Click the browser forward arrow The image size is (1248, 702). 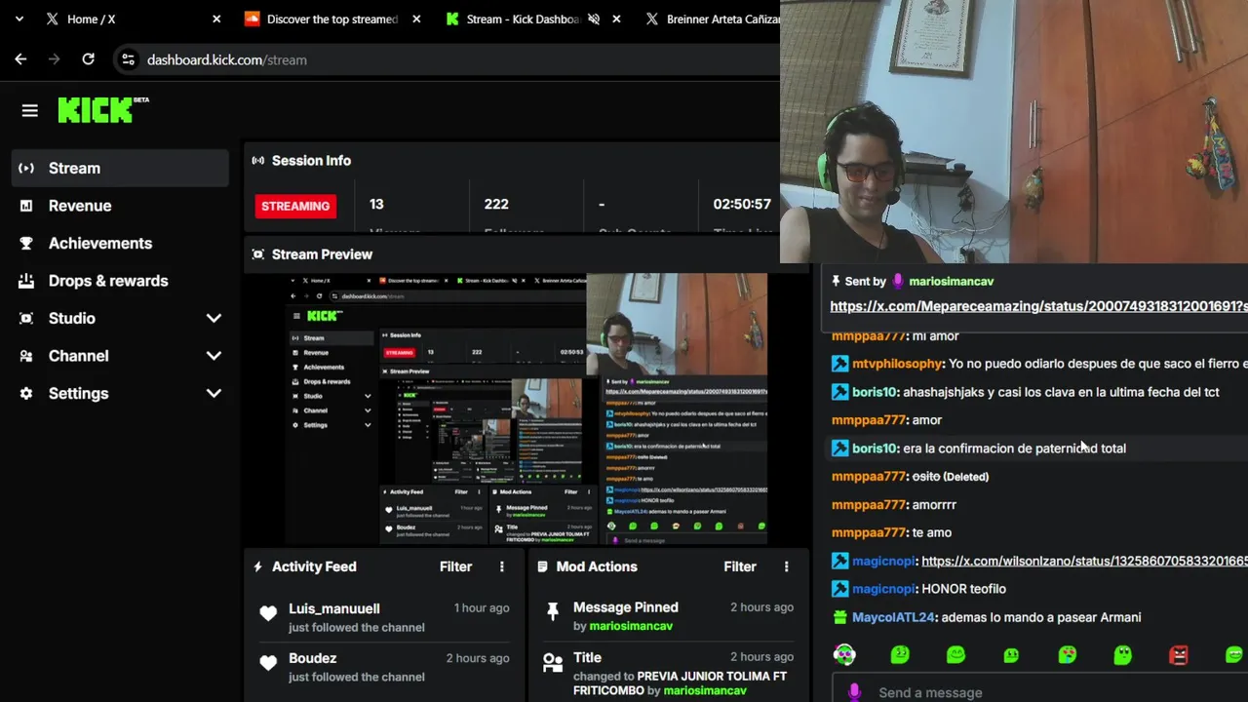55,59
